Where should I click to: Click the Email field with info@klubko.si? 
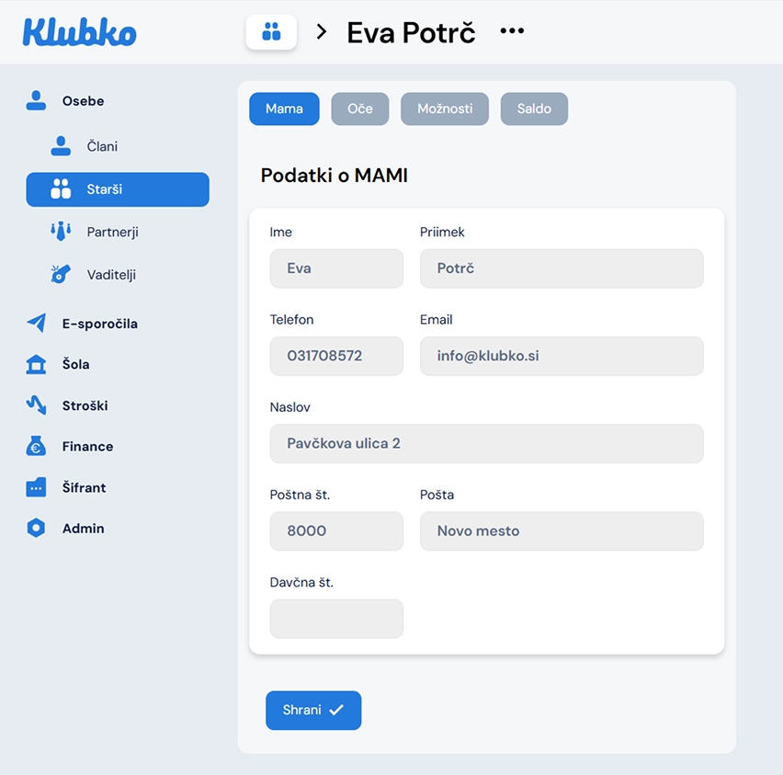(562, 356)
